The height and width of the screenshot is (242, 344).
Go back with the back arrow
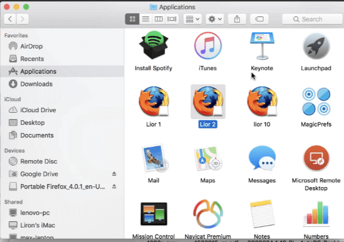(x=10, y=19)
